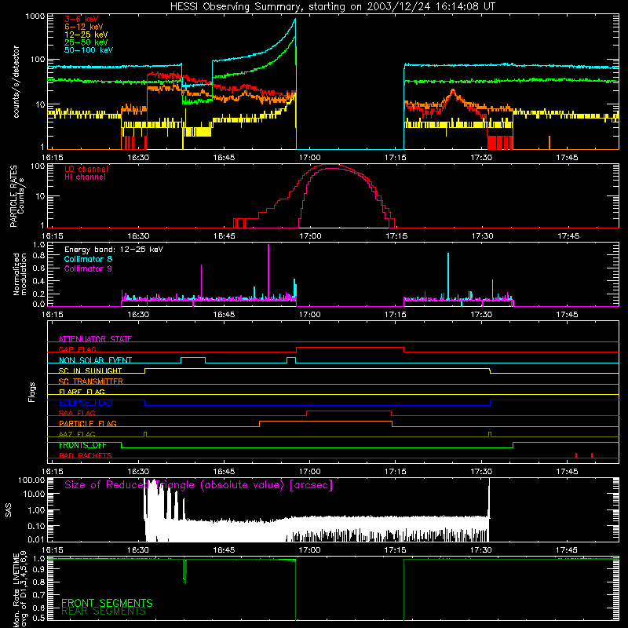Screen dimensions: 628x628
Task: Click the raised PARTICLE FLAG segment
Action: 326,422
